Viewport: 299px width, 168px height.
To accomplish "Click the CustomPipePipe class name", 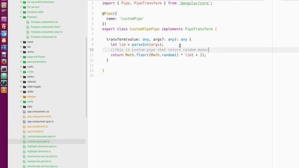I will pos(144,29).
